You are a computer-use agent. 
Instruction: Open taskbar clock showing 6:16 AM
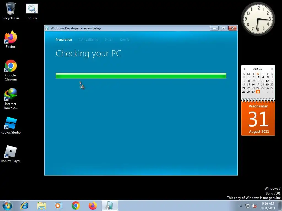pyautogui.click(x=268, y=206)
